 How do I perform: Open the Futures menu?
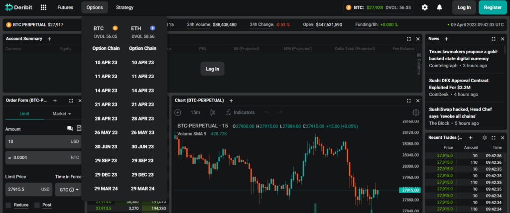pos(65,7)
